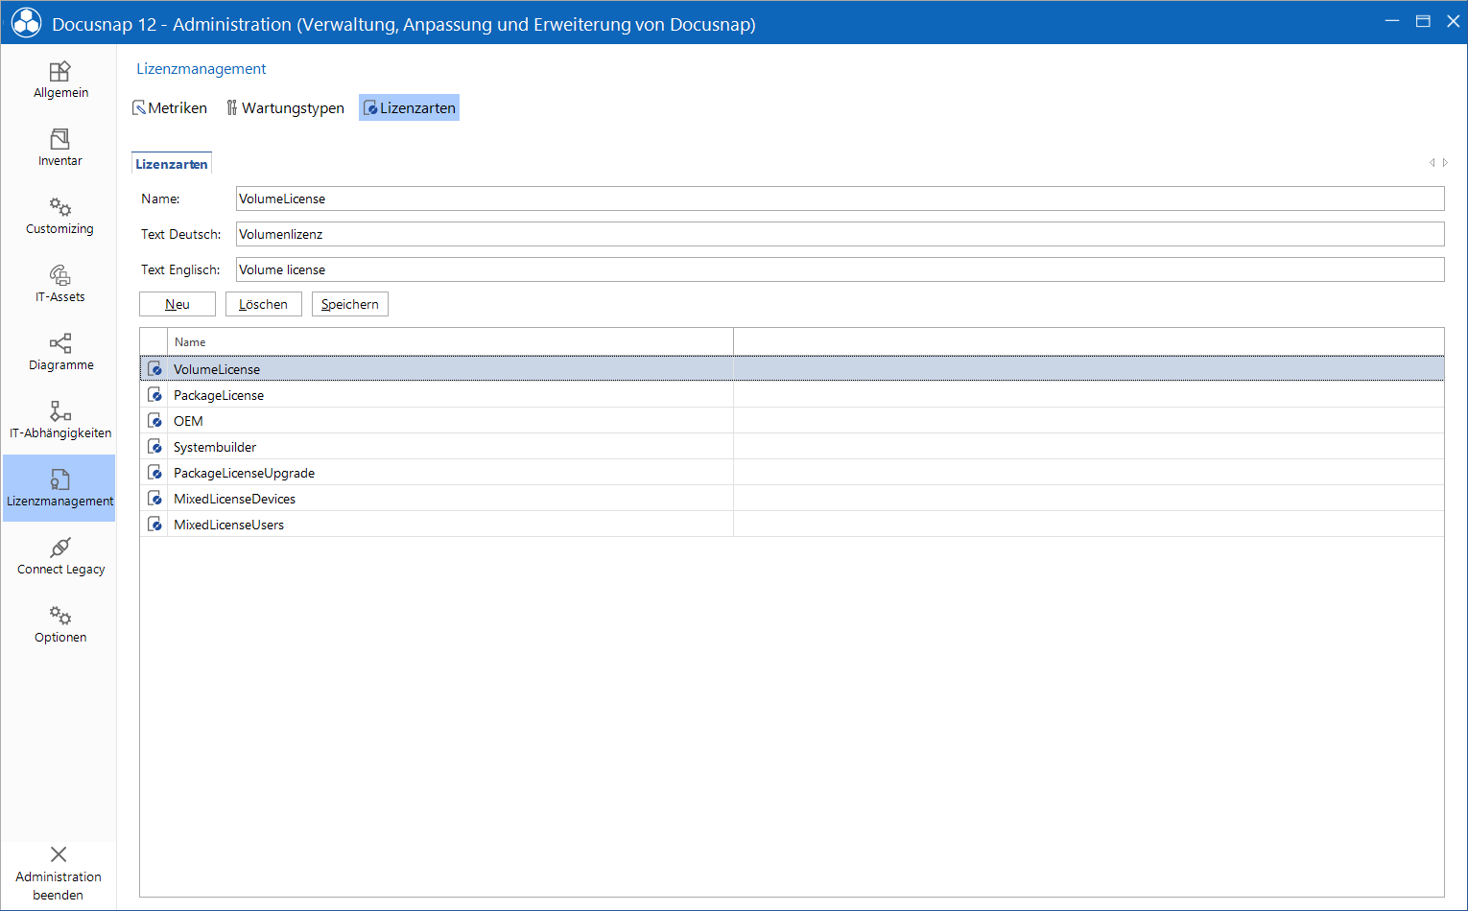This screenshot has width=1468, height=911.
Task: Maximize the Docusnap window
Action: 1423,21
